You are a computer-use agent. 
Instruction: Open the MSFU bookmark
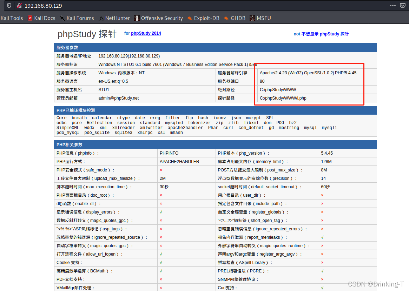(260, 18)
